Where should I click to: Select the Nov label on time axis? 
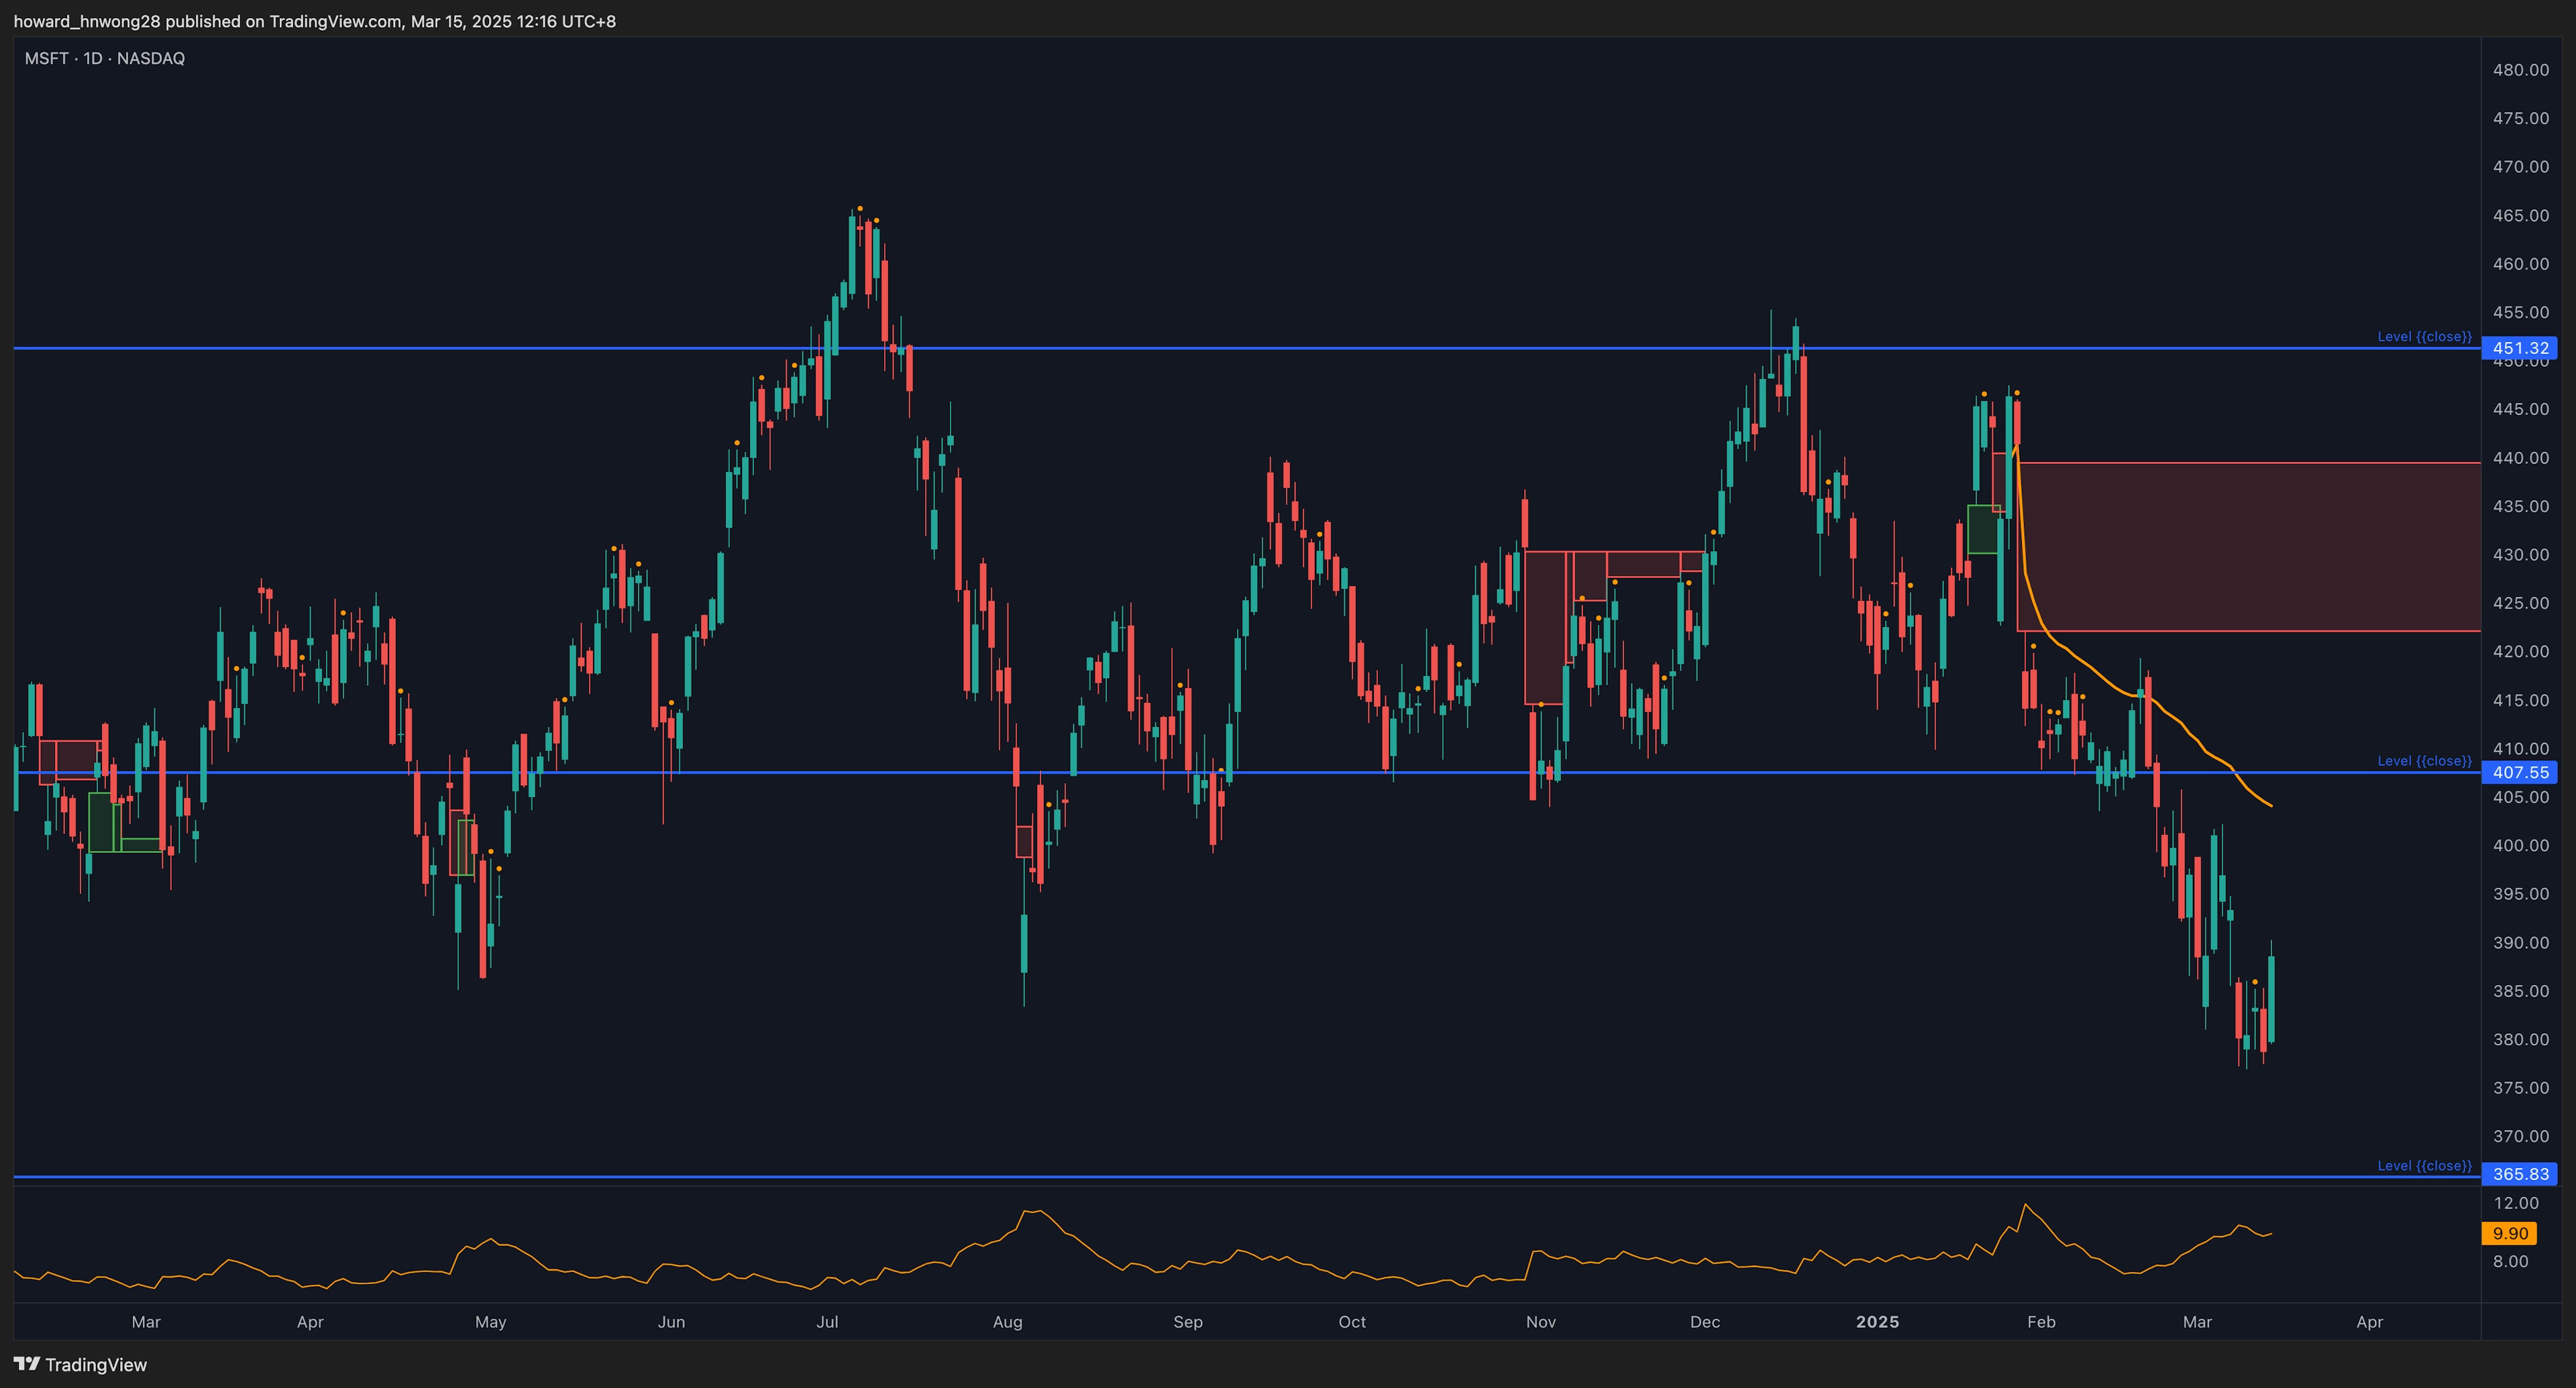(1541, 1321)
